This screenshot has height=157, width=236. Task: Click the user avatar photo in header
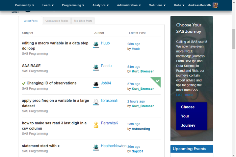215,5
